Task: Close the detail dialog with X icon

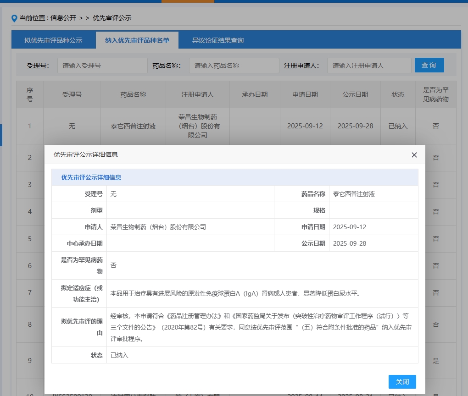Action: tap(414, 155)
